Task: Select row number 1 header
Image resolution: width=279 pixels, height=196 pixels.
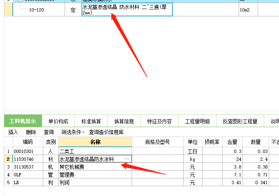Action: tap(8, 151)
